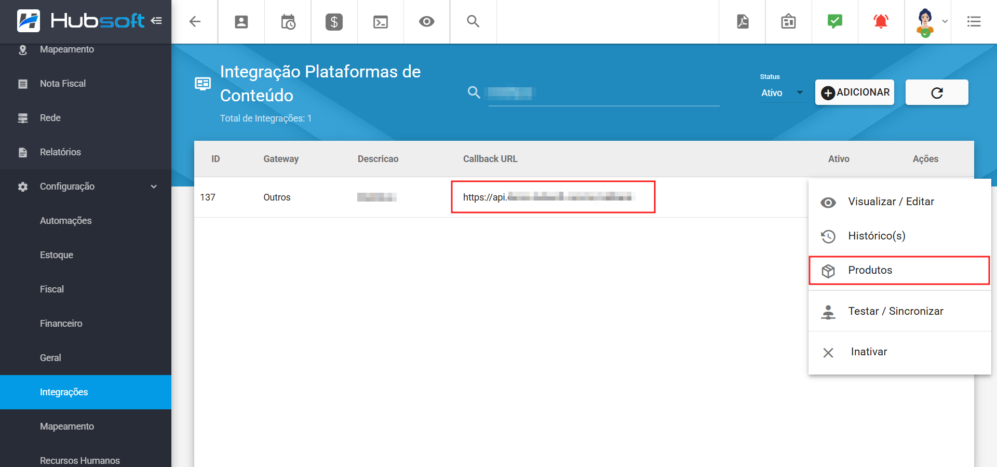Click the refresh reload button
Screen dimensions: 997x467
tap(936, 92)
